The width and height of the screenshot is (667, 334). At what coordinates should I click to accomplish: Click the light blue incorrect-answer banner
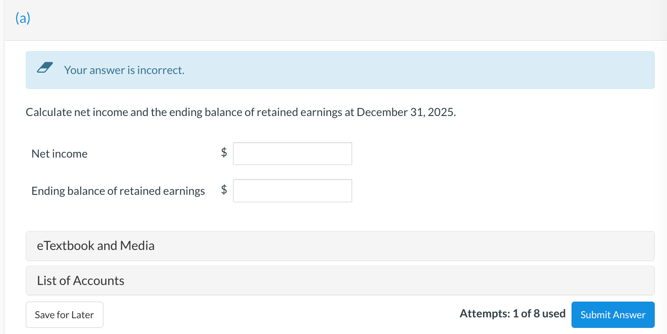[x=340, y=70]
